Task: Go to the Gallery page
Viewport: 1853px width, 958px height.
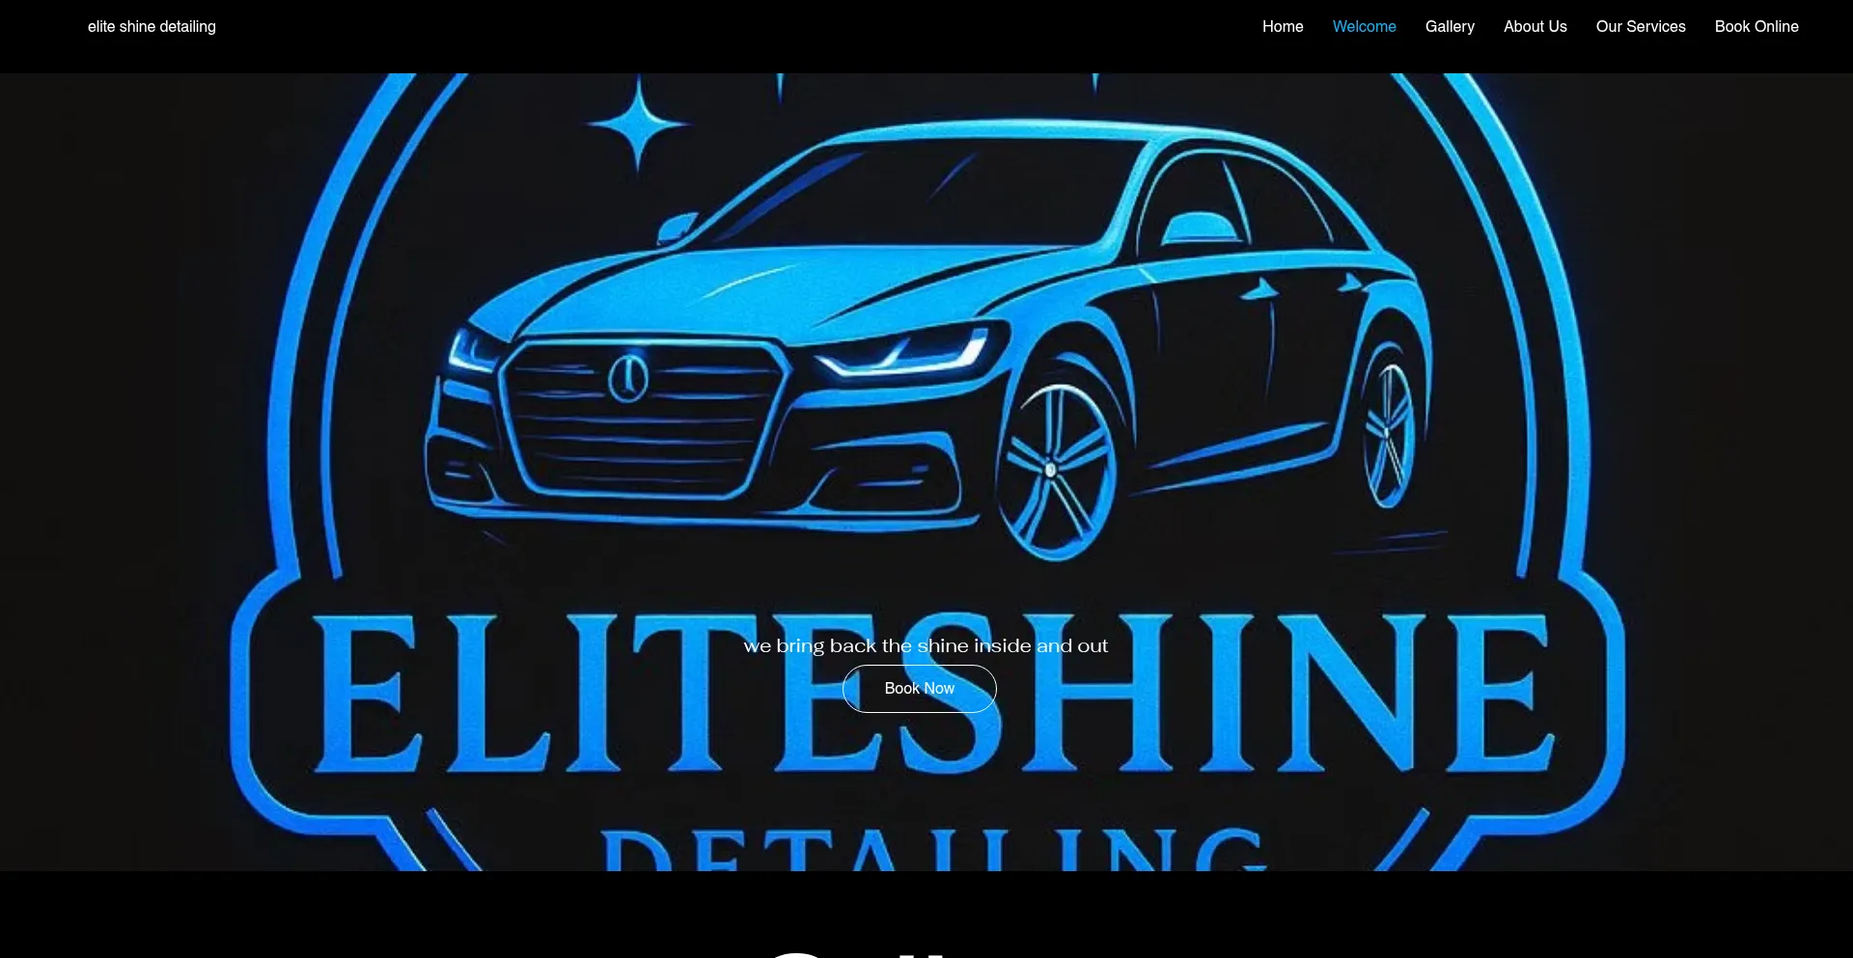Action: (x=1450, y=27)
